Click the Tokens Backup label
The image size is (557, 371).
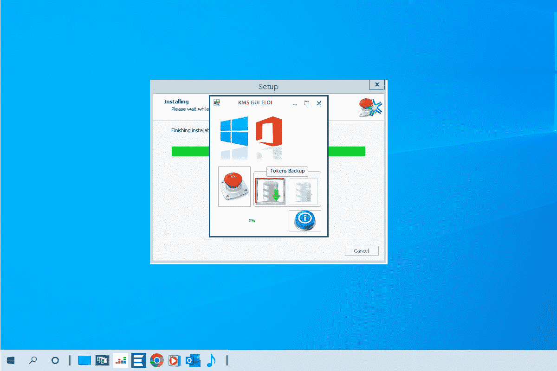tap(287, 171)
